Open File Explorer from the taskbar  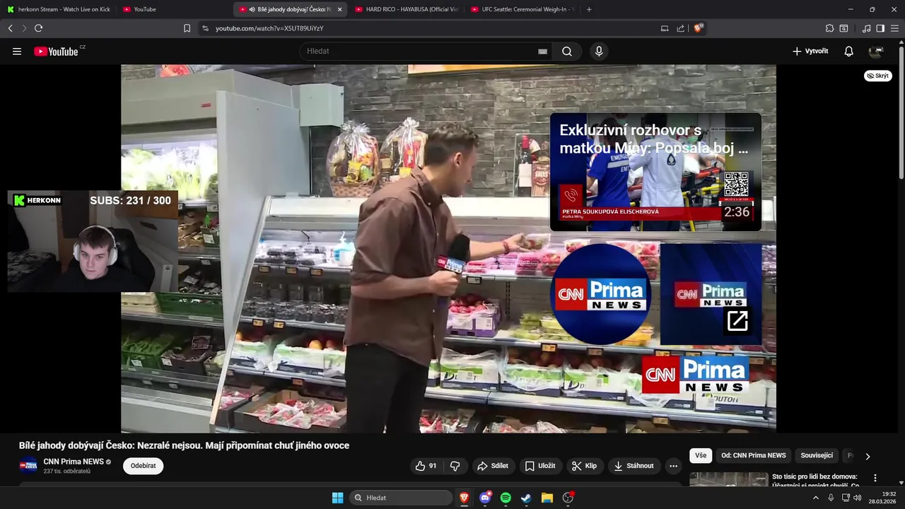[x=547, y=498]
